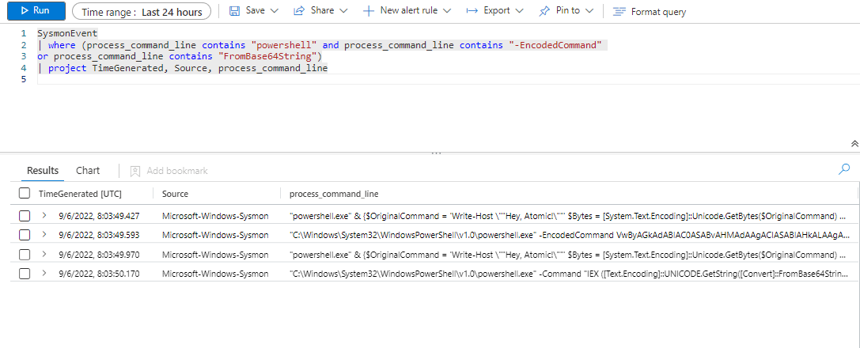
Task: Open the Time range Last 24 hours picker
Action: (x=142, y=11)
